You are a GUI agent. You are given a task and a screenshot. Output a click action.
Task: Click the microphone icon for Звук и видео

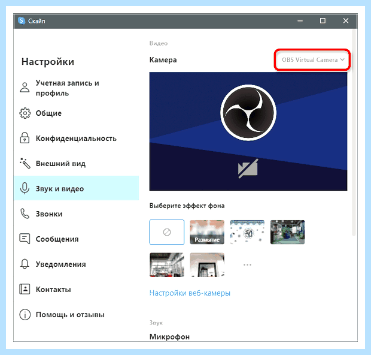coord(25,188)
